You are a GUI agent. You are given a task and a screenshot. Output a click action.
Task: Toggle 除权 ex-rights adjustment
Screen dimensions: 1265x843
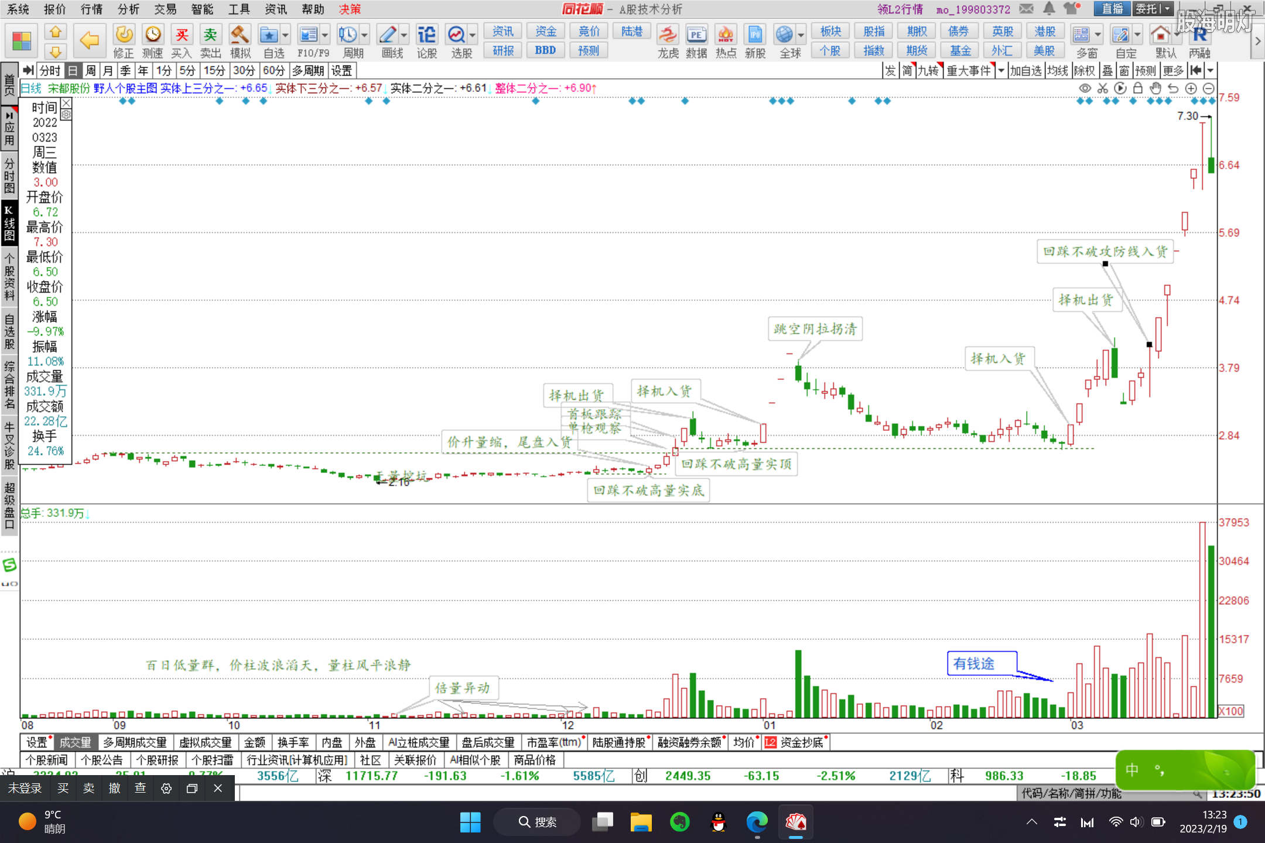pos(1084,71)
